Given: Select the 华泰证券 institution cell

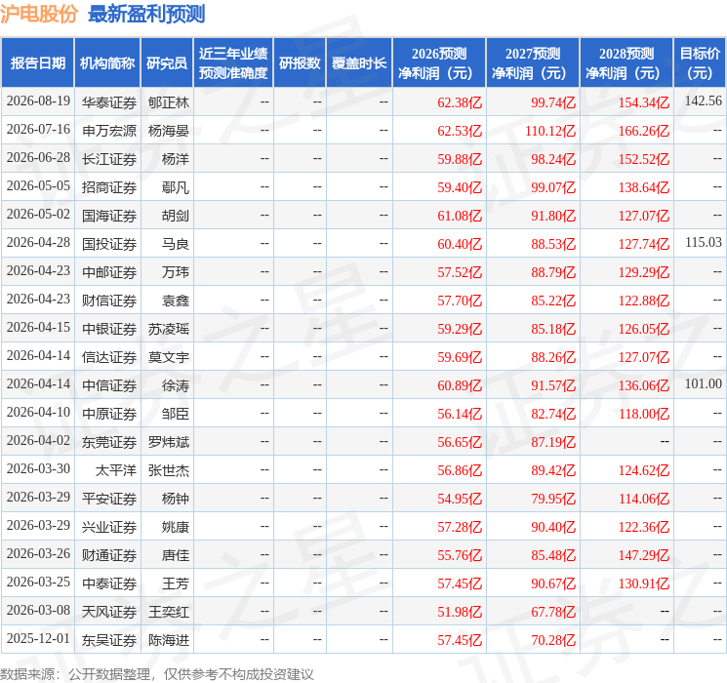Looking at the screenshot, I should pos(109,102).
